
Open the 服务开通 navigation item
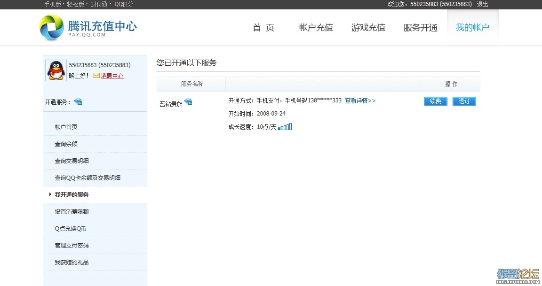(x=420, y=28)
